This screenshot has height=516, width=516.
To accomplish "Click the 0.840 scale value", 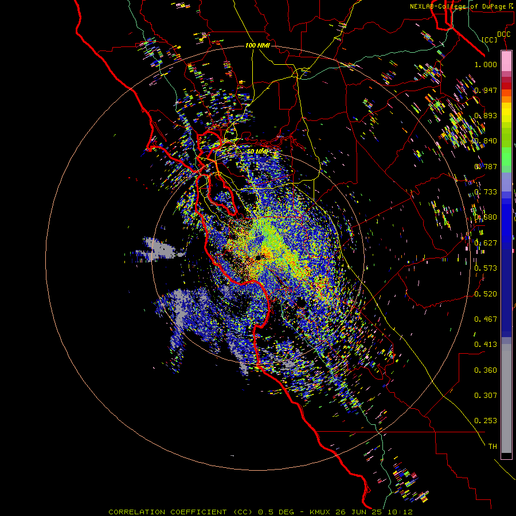I will point(486,141).
